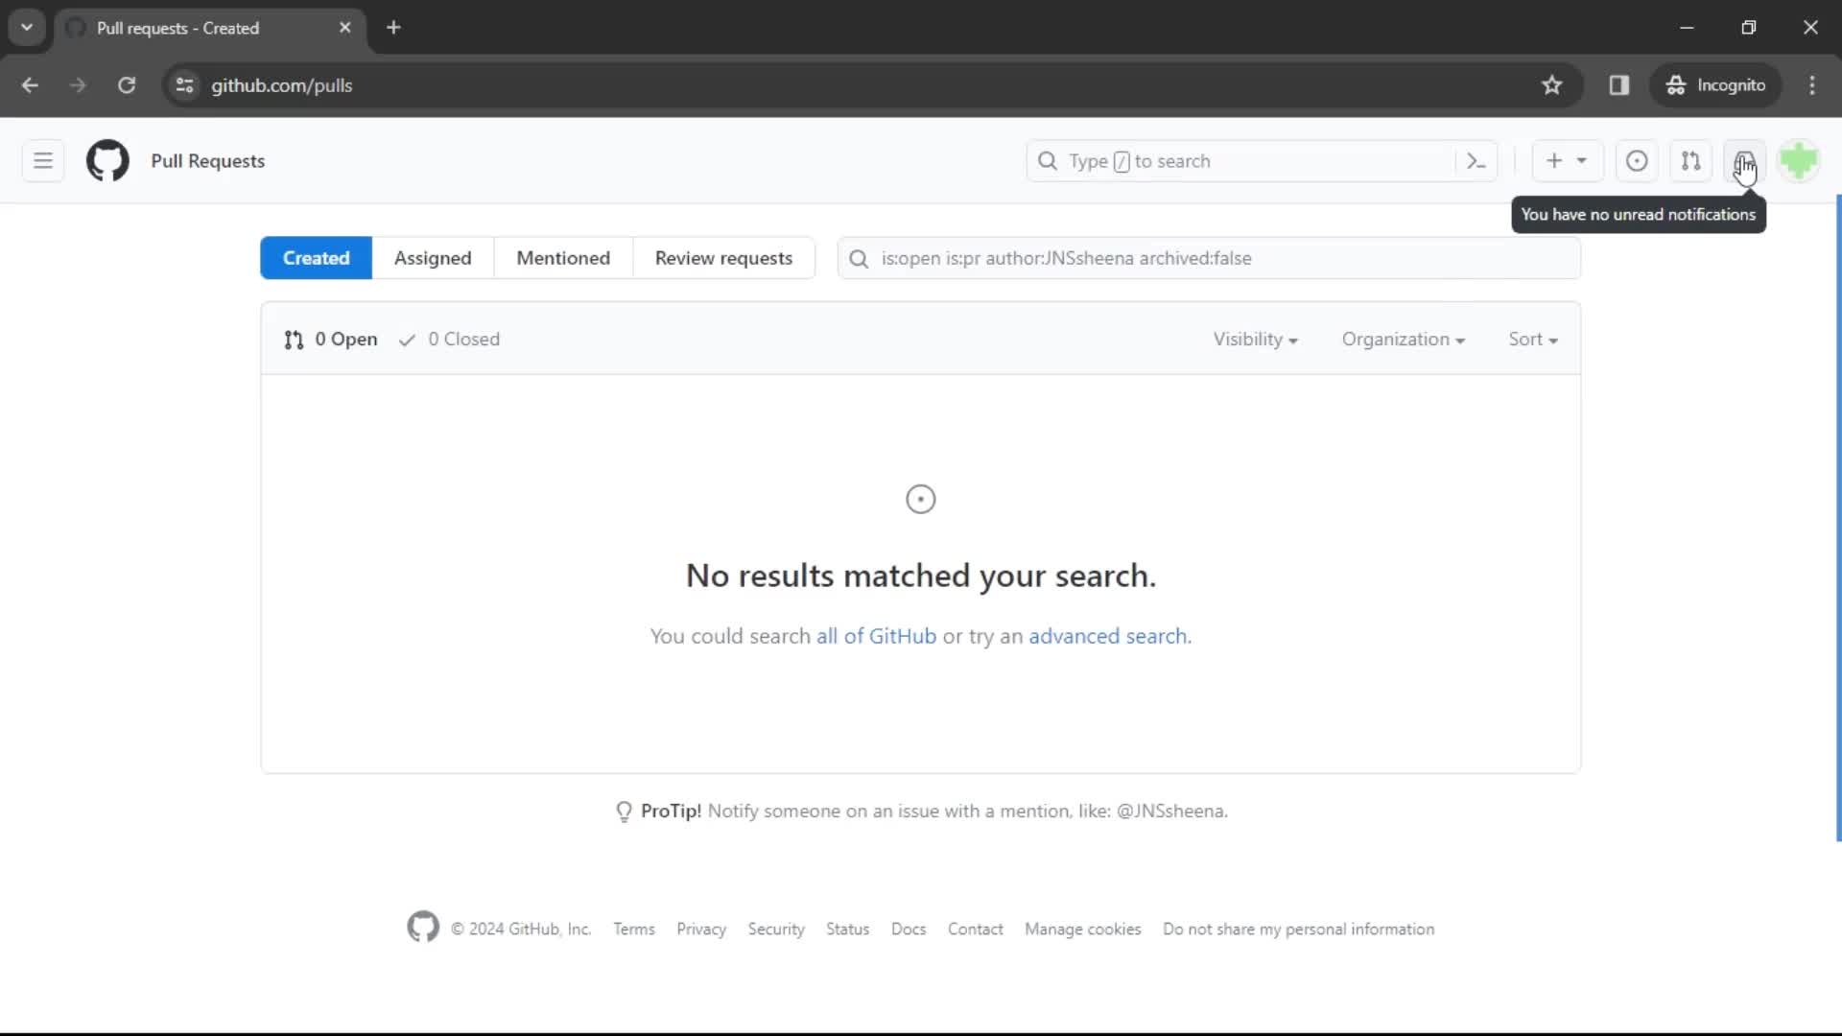Click the search input field
The width and height of the screenshot is (1842, 1036).
click(1208, 258)
